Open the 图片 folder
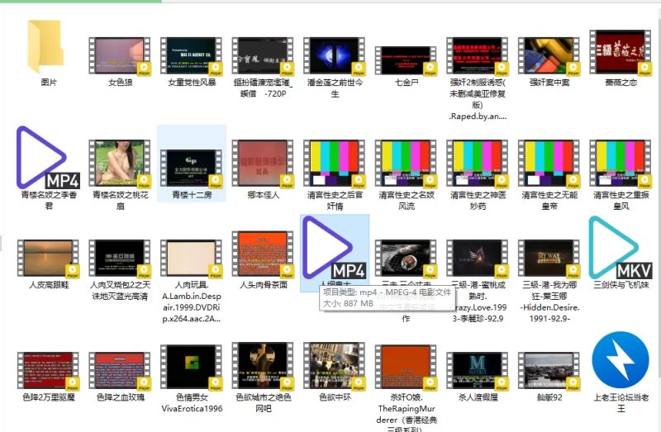661x432 pixels. [46, 47]
